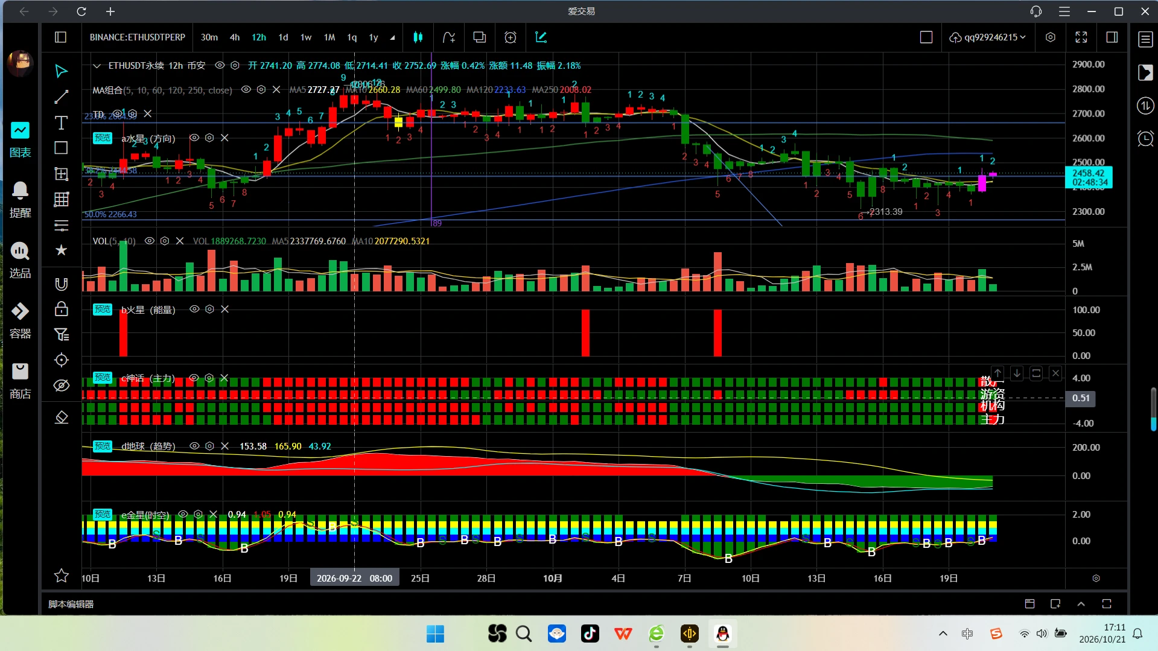Switch to 1w timeframe
The image size is (1158, 651).
[306, 37]
